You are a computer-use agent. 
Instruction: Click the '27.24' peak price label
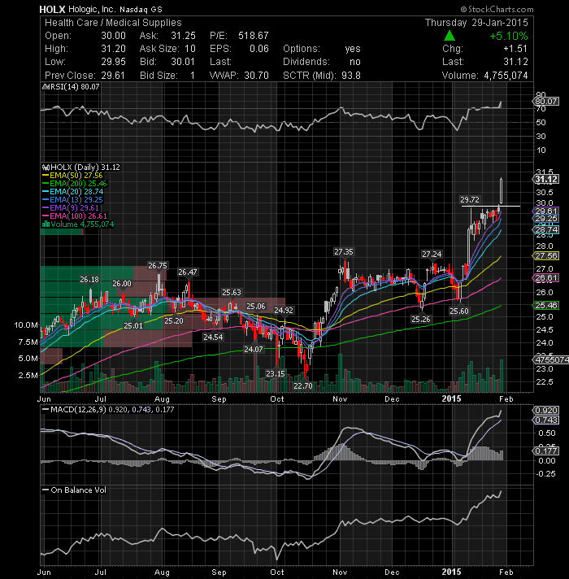coord(432,254)
